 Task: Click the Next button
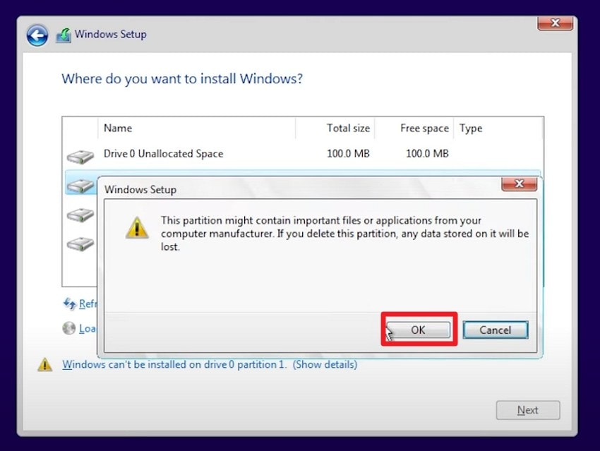pos(527,410)
